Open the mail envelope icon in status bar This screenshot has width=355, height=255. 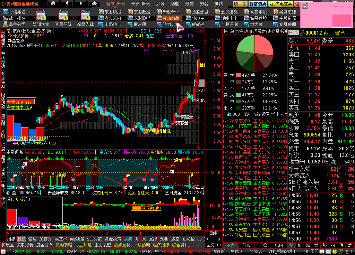(x=328, y=252)
